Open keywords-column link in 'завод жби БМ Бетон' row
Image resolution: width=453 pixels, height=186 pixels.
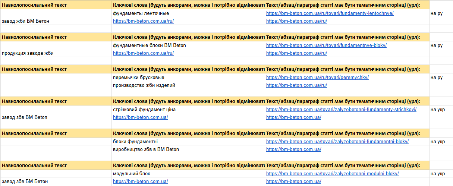click(143, 21)
